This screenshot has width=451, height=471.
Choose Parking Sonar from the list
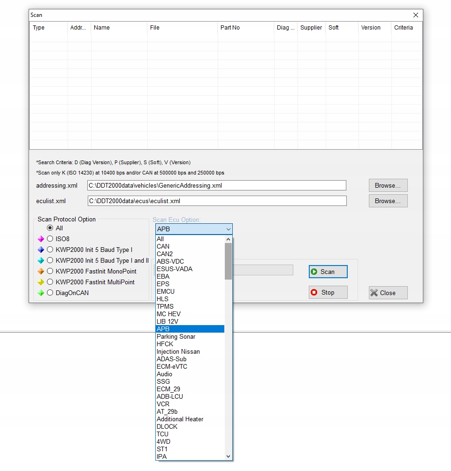pyautogui.click(x=190, y=337)
